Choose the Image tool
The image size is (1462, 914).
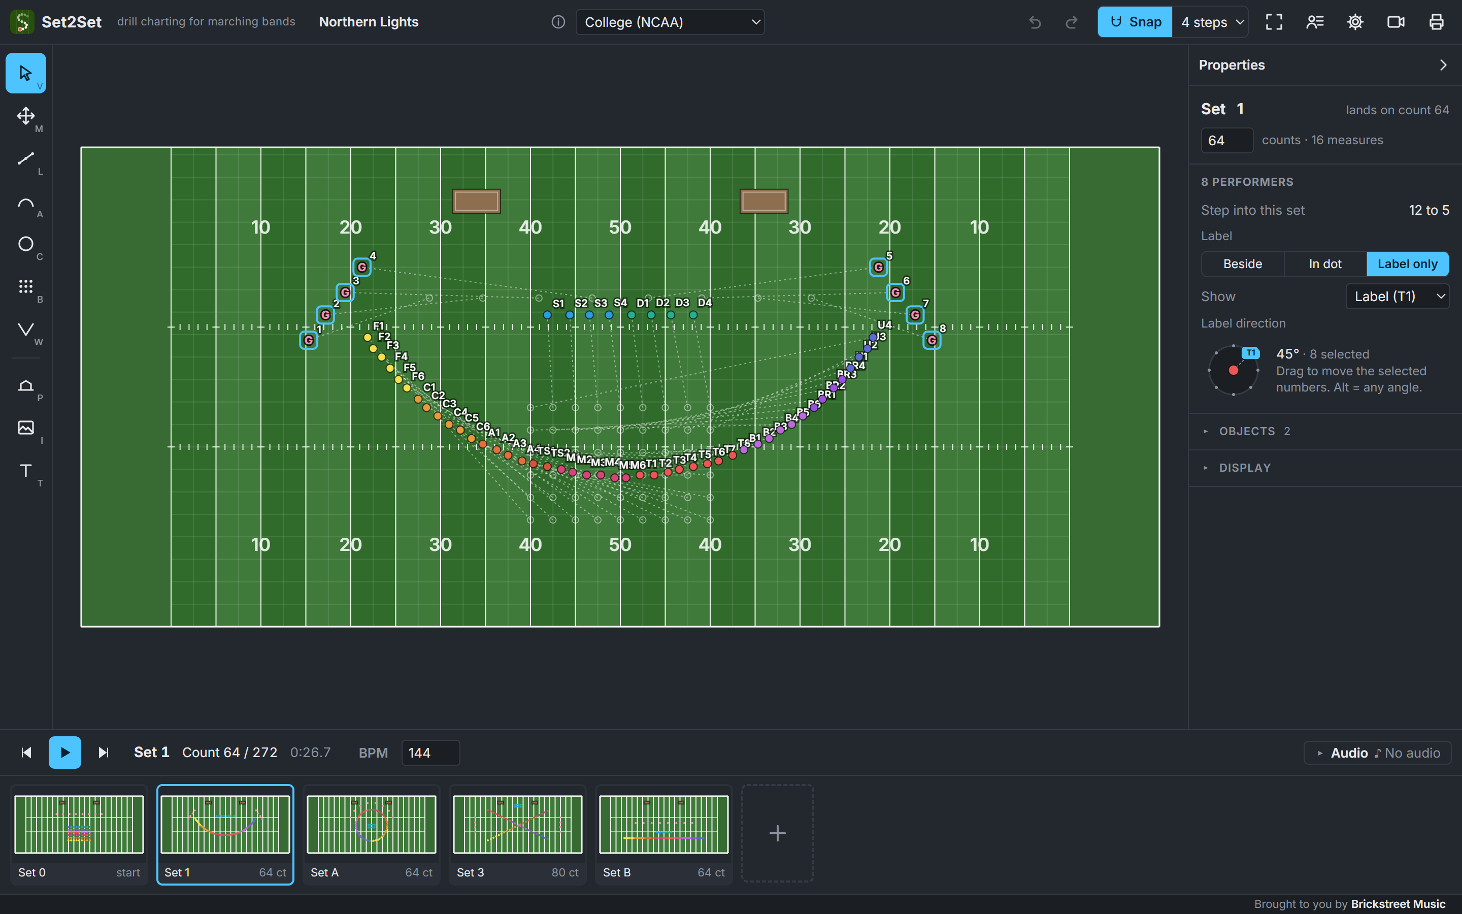tap(25, 428)
